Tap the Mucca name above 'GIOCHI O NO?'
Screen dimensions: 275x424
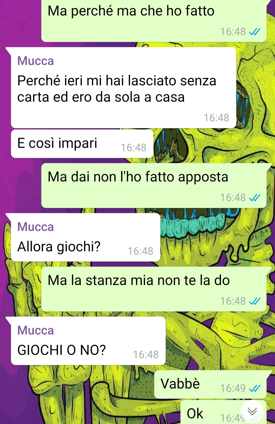point(35,330)
